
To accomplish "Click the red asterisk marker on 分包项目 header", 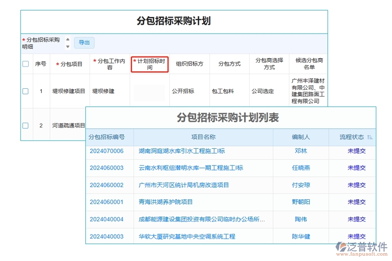I will click(57, 64).
